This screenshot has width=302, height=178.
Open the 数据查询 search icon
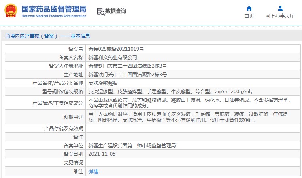(x=101, y=12)
